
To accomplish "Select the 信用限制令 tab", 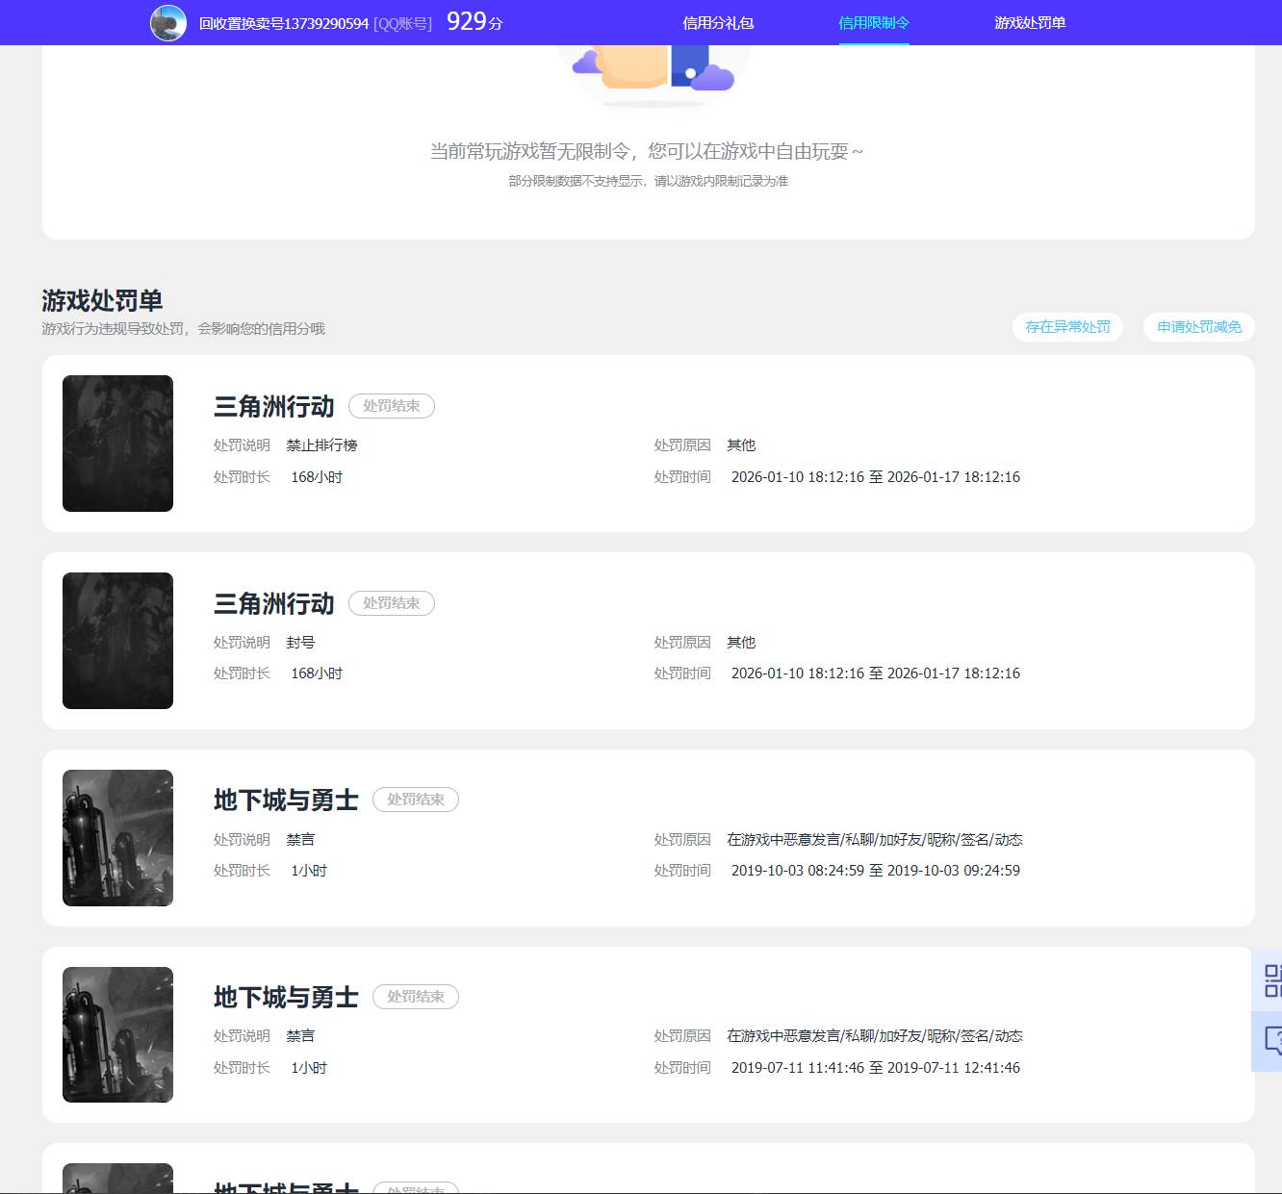I will 874,23.
